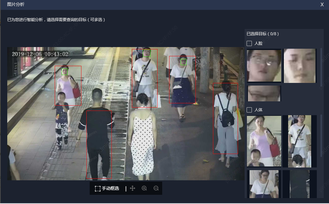This screenshot has width=329, height=204.
Task: Check the 人脸 (face) checkbox
Action: pos(249,43)
